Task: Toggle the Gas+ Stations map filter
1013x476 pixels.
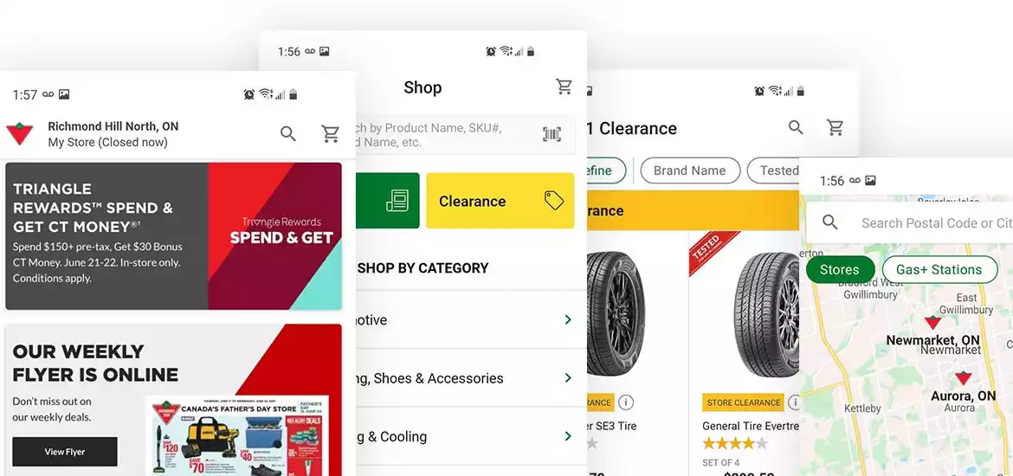Action: click(x=939, y=269)
